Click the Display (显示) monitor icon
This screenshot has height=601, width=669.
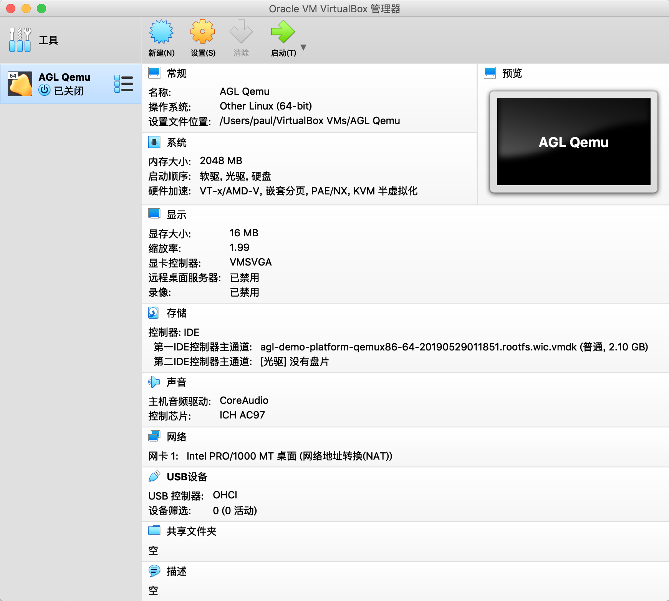click(x=154, y=214)
